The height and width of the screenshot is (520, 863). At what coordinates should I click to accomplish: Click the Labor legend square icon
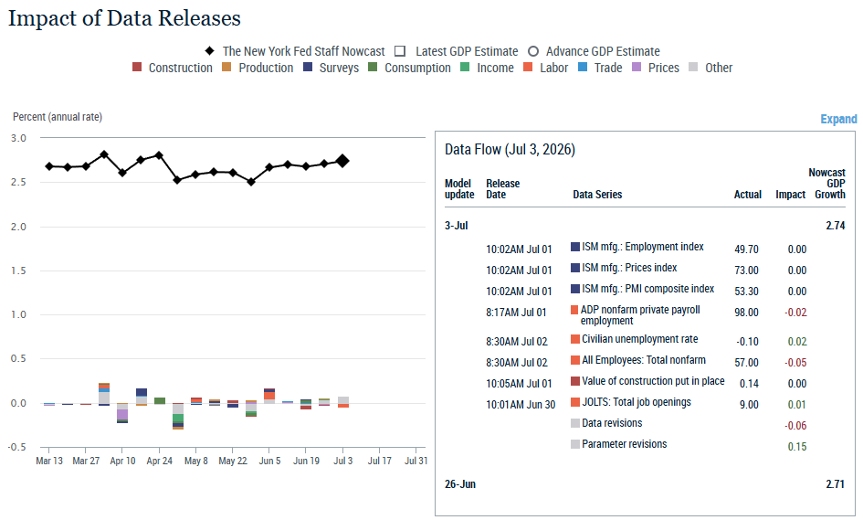[x=528, y=68]
